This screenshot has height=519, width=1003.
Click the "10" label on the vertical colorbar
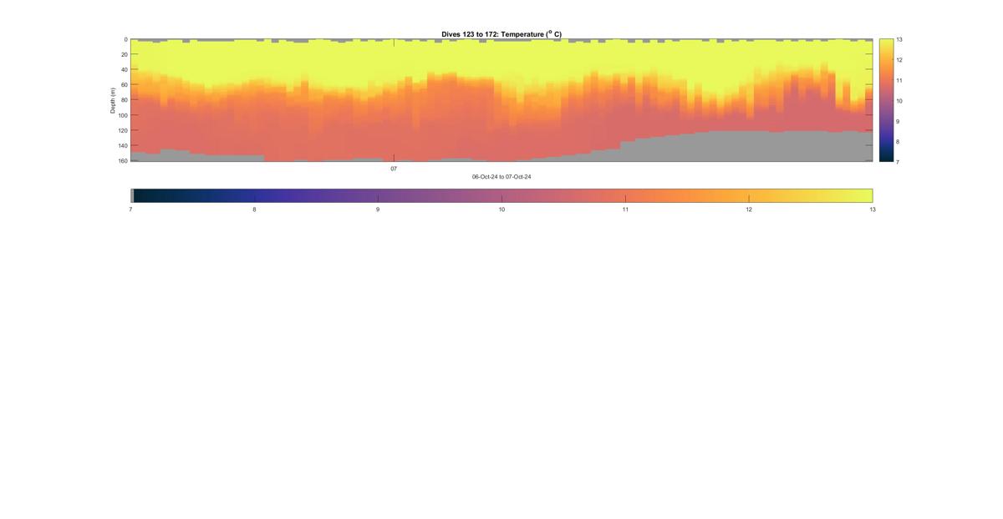coord(899,100)
